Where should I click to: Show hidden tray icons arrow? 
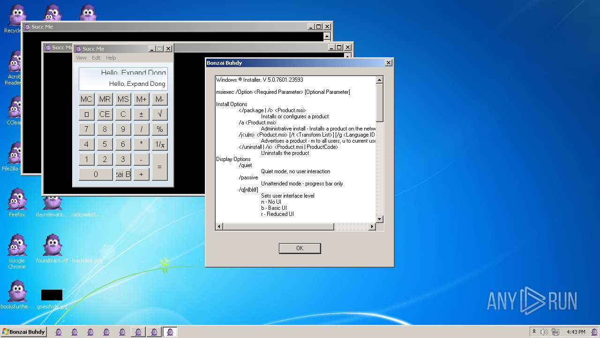pyautogui.click(x=534, y=331)
